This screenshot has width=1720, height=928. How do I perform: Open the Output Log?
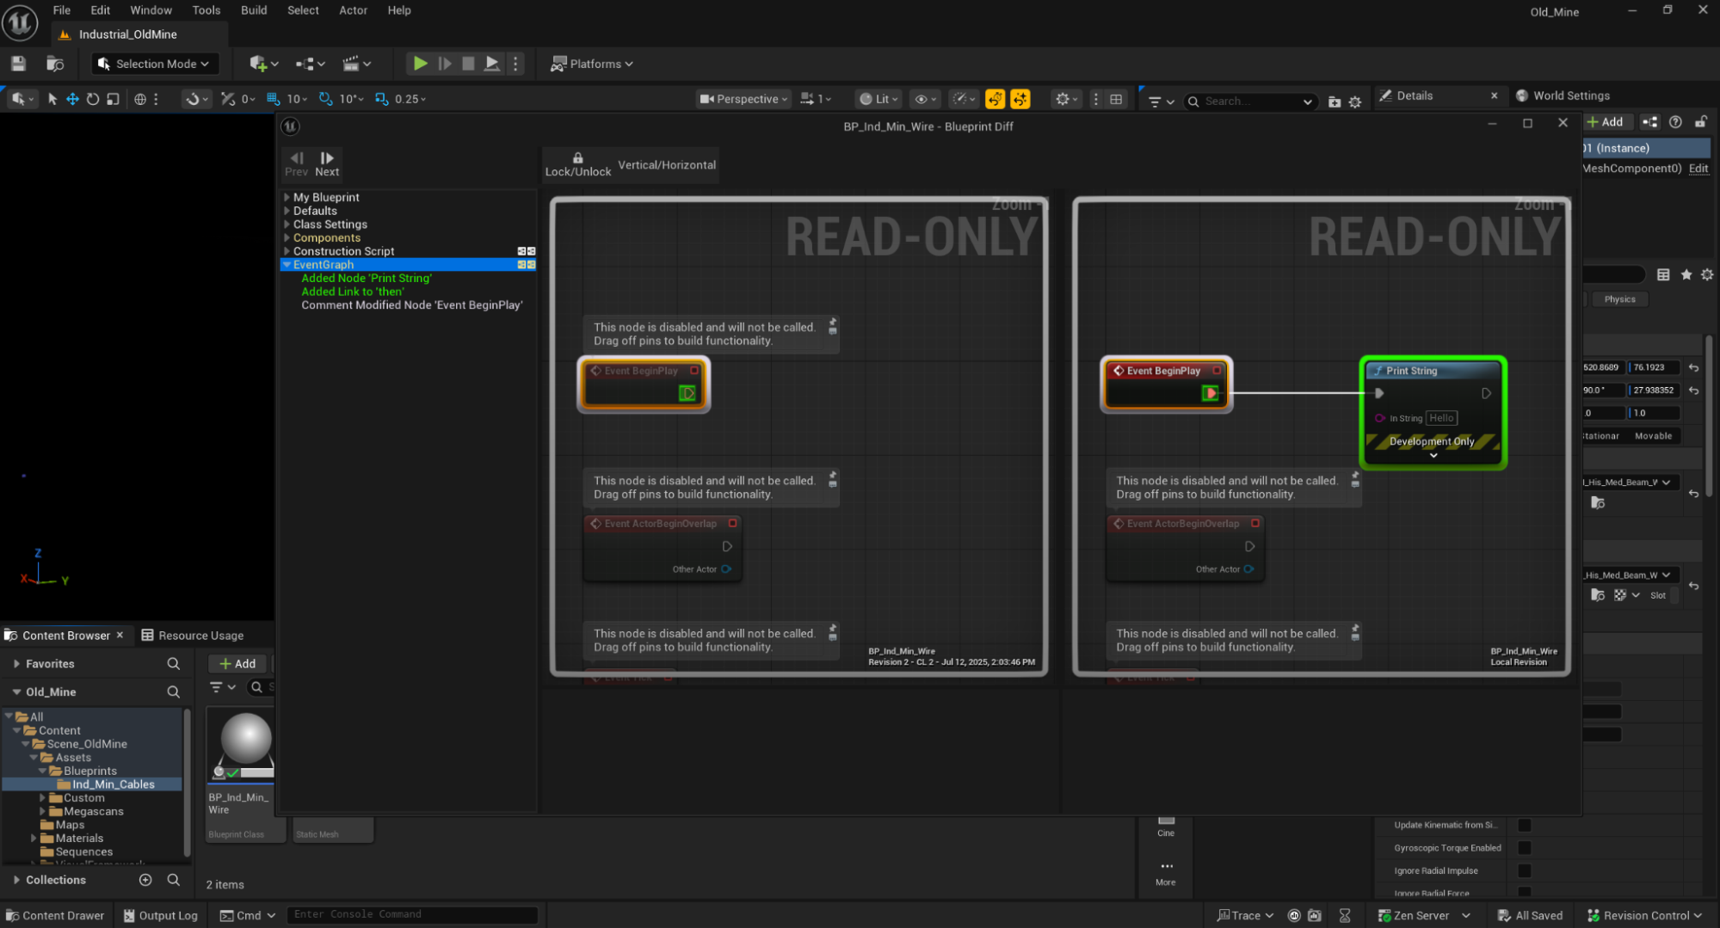click(x=160, y=915)
